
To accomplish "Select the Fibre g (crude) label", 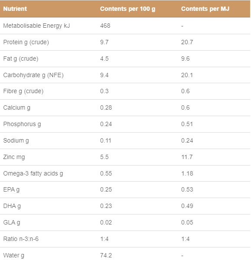I will (23, 91).
